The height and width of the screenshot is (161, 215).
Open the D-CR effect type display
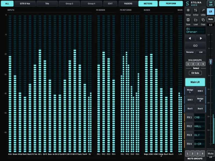point(199,144)
